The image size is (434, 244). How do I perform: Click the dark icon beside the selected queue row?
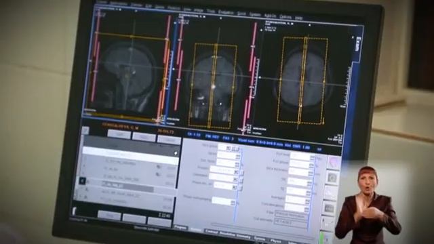pyautogui.click(x=82, y=181)
